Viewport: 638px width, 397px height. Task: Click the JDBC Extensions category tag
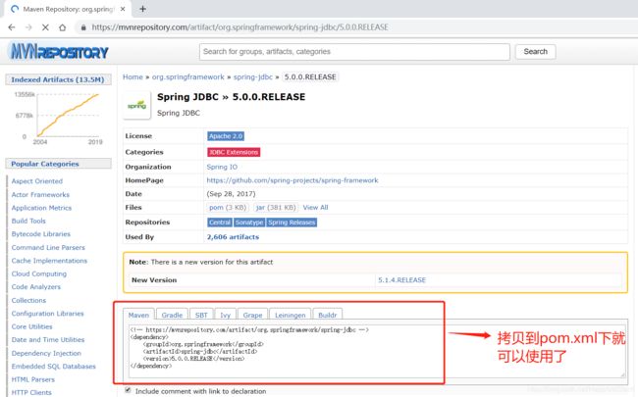(234, 152)
